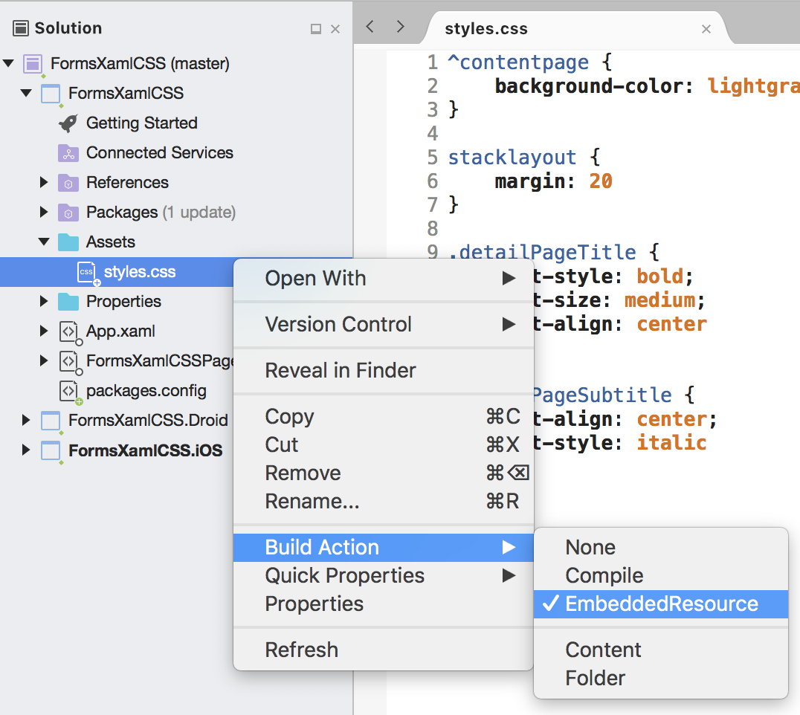Switch to the styles.css editor tab
This screenshot has height=715, width=800.
point(486,28)
